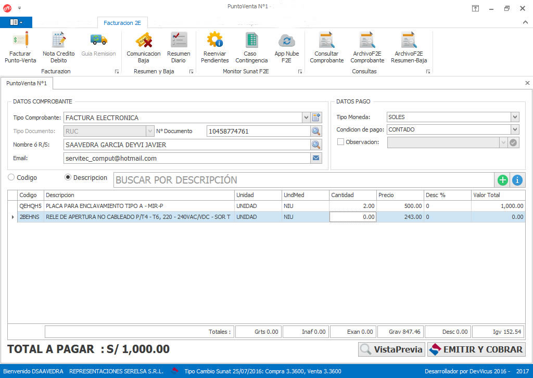Search by Nombre ó R/S magnifier

click(316, 145)
